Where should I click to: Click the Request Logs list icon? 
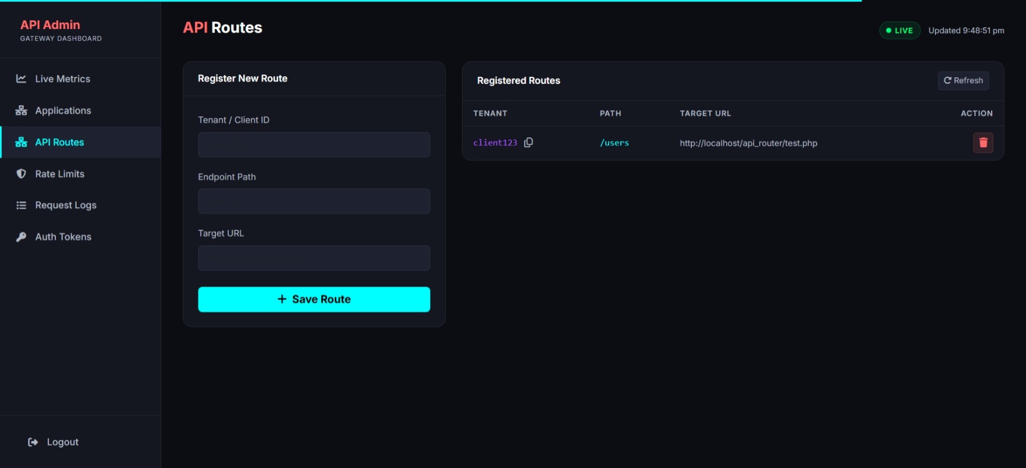21,205
